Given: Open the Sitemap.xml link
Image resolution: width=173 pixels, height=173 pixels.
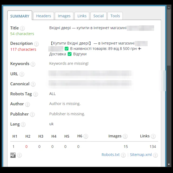Looking at the screenshot, I should [x=141, y=155].
